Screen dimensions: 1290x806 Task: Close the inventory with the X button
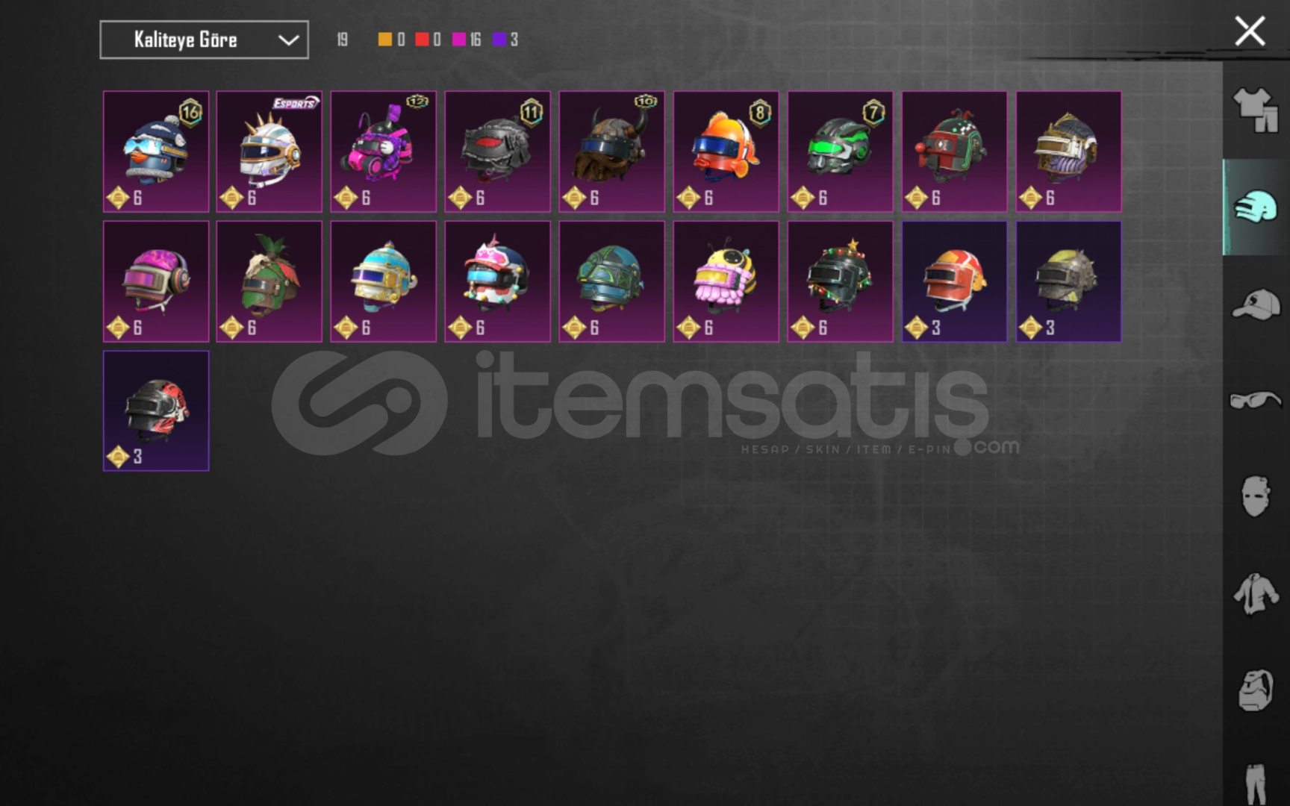coord(1250,31)
